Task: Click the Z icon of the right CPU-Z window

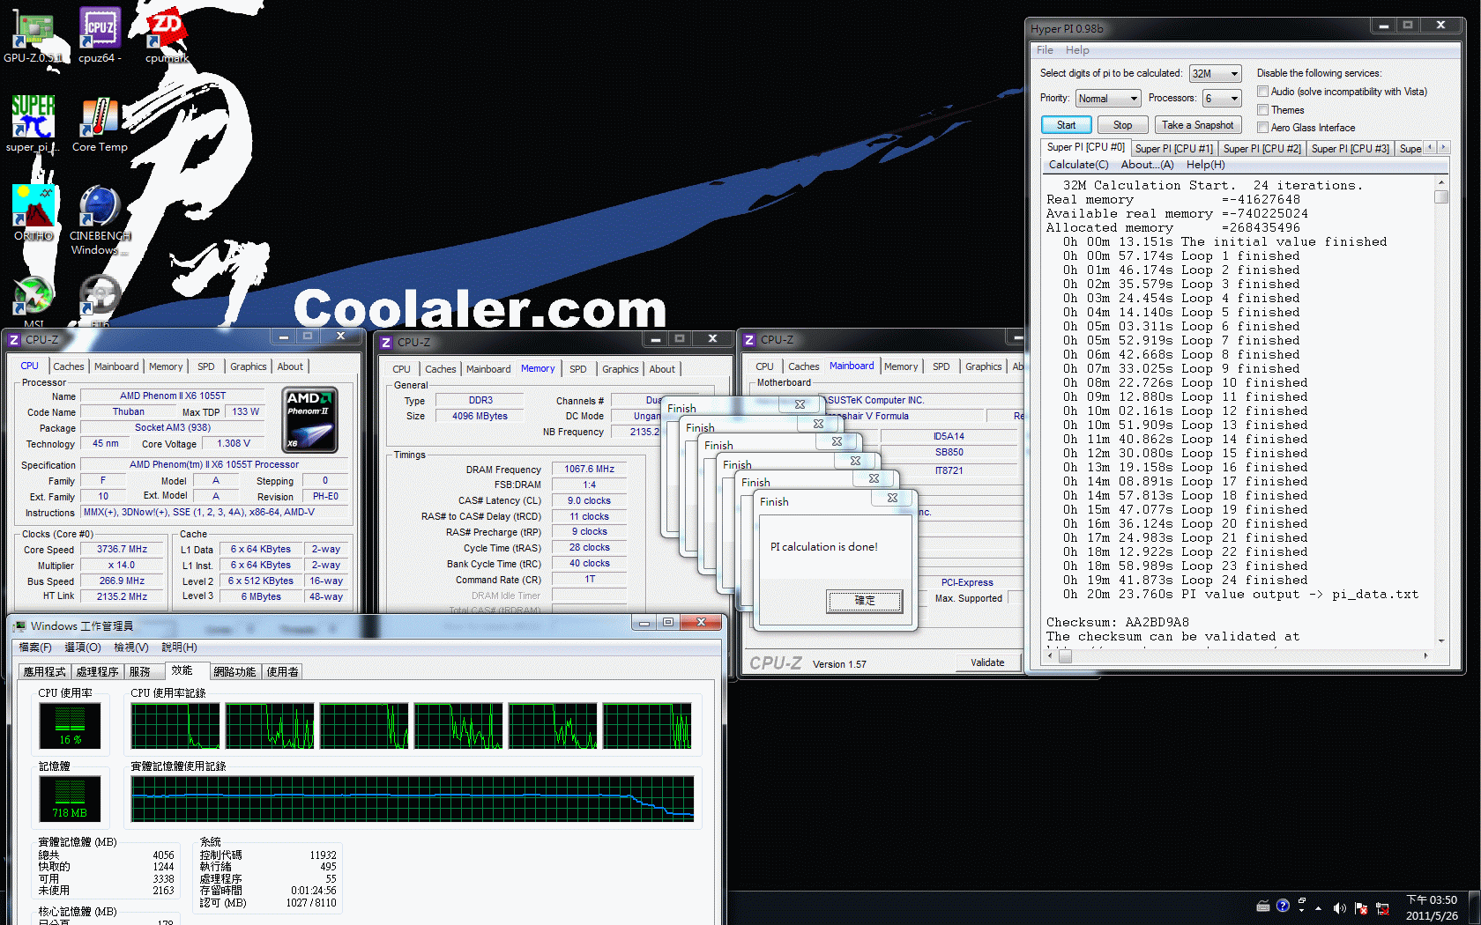Action: (749, 339)
